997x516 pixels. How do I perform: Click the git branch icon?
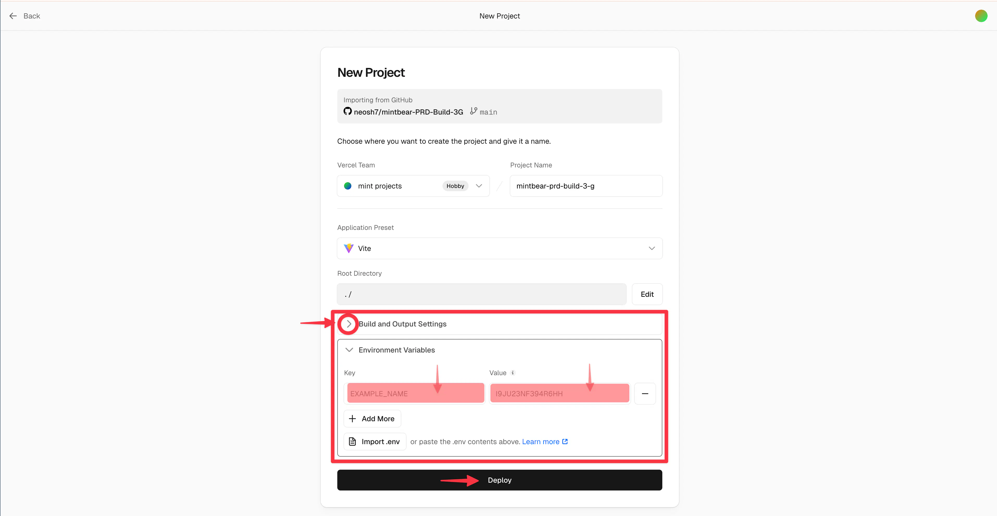(x=473, y=111)
